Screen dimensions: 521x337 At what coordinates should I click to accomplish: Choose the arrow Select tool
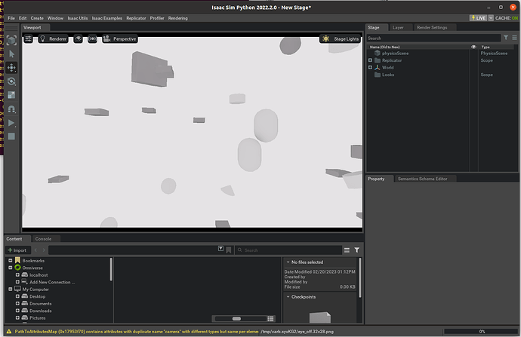click(x=11, y=54)
